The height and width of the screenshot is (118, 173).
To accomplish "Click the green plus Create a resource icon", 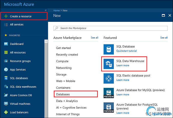I will pyautogui.click(x=6, y=16).
